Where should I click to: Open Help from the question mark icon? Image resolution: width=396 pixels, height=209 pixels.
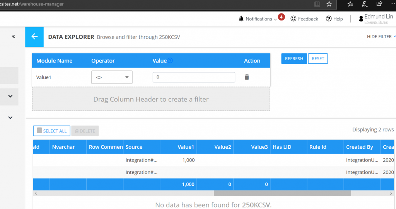tap(329, 19)
